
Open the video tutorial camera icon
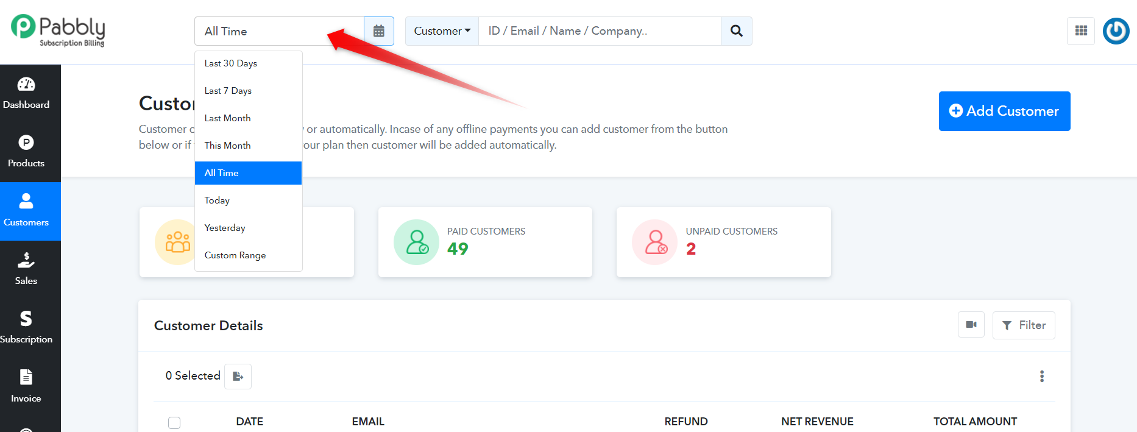pyautogui.click(x=971, y=325)
